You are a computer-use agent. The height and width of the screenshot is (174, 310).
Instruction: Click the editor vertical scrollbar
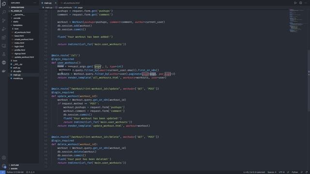(x=309, y=81)
